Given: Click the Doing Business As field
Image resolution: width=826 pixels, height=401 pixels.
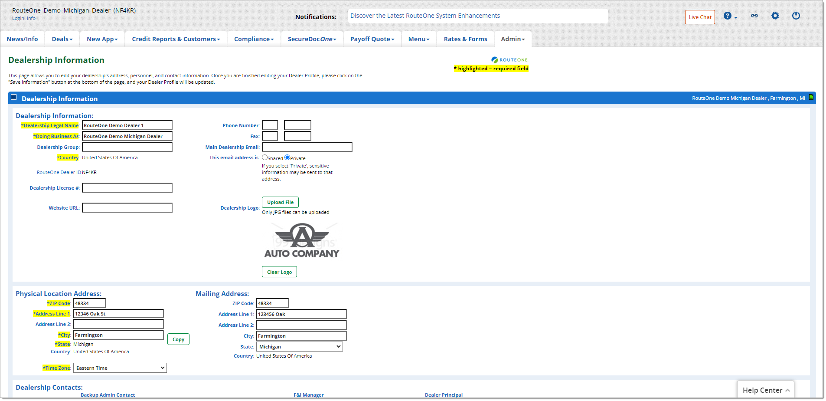Looking at the screenshot, I should pyautogui.click(x=127, y=136).
